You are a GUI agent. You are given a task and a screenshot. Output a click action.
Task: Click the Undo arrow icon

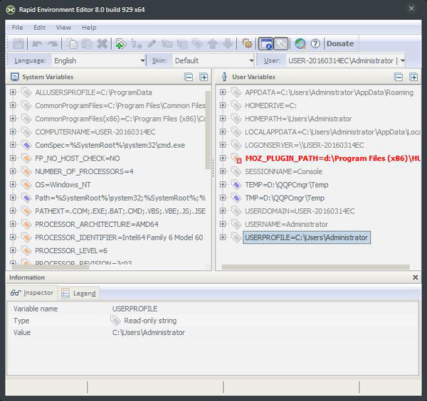37,43
